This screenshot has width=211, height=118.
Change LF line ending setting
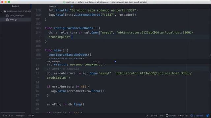pyautogui.click(x=147, y=116)
